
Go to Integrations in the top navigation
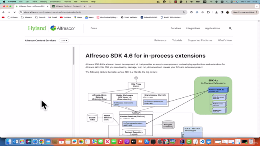click(x=193, y=28)
